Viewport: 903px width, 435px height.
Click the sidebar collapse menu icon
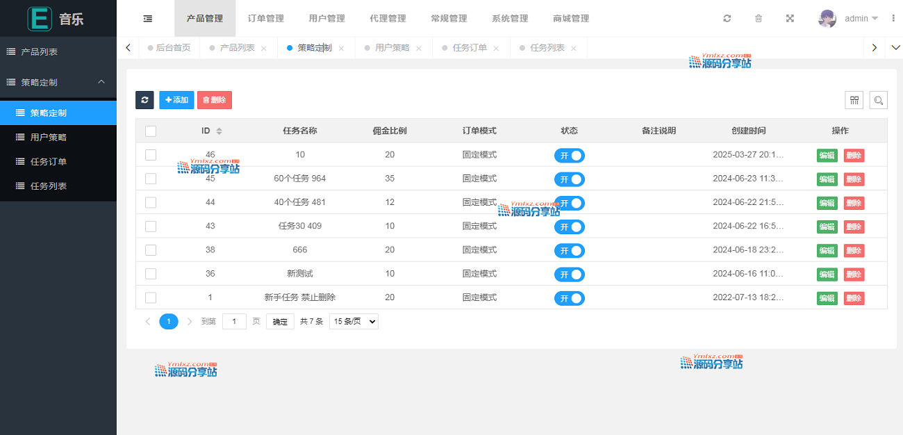[x=148, y=19]
